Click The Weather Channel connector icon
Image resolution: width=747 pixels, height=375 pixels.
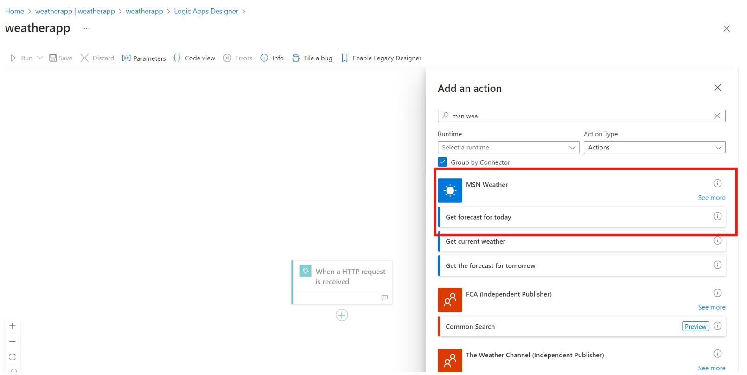tap(450, 361)
